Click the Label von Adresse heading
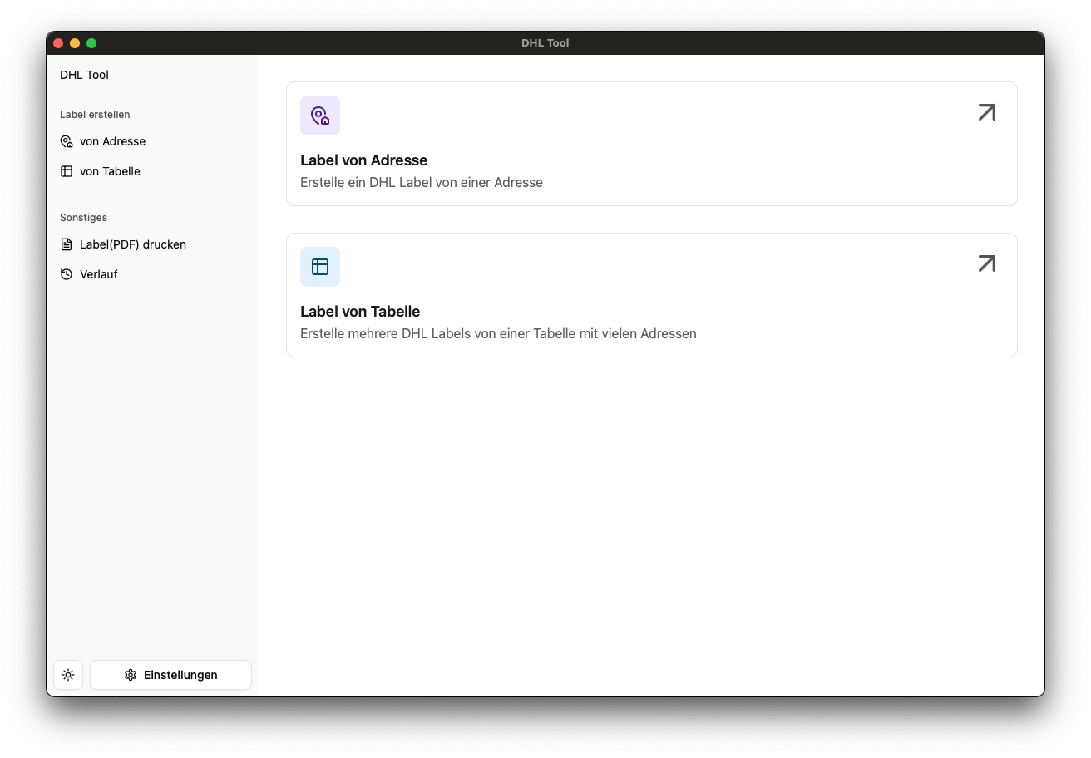 click(364, 160)
